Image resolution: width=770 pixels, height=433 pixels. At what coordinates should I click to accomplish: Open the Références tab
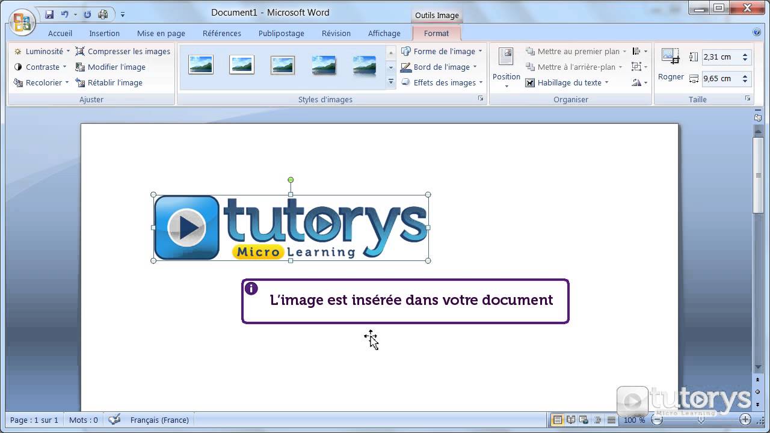[x=221, y=34]
